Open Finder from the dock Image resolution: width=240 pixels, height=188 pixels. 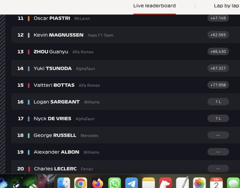(x=64, y=183)
